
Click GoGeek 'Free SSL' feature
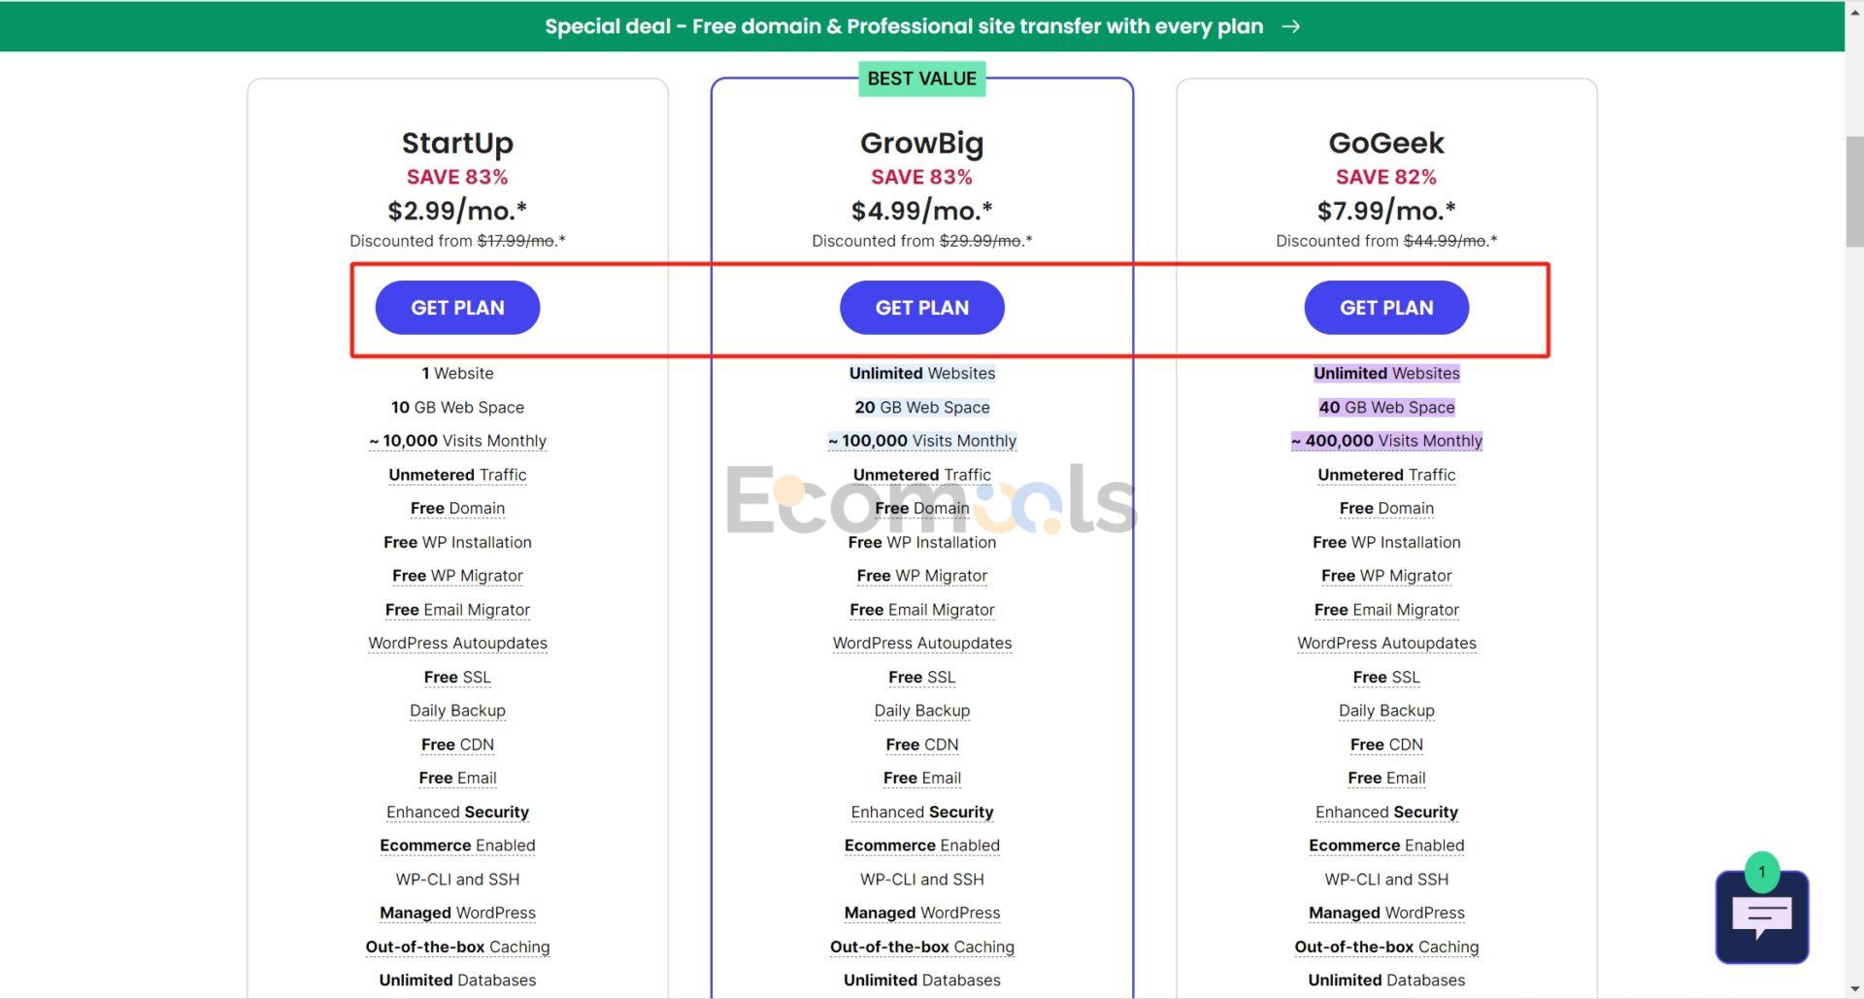(x=1386, y=677)
